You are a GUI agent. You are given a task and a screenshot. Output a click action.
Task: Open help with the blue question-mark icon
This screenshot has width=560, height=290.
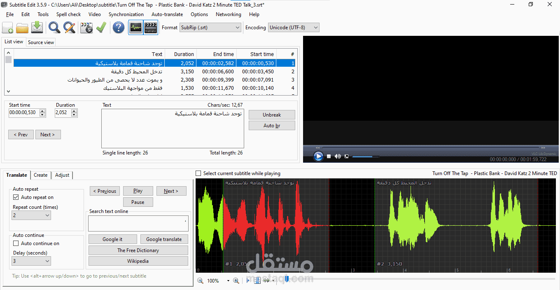coord(118,28)
